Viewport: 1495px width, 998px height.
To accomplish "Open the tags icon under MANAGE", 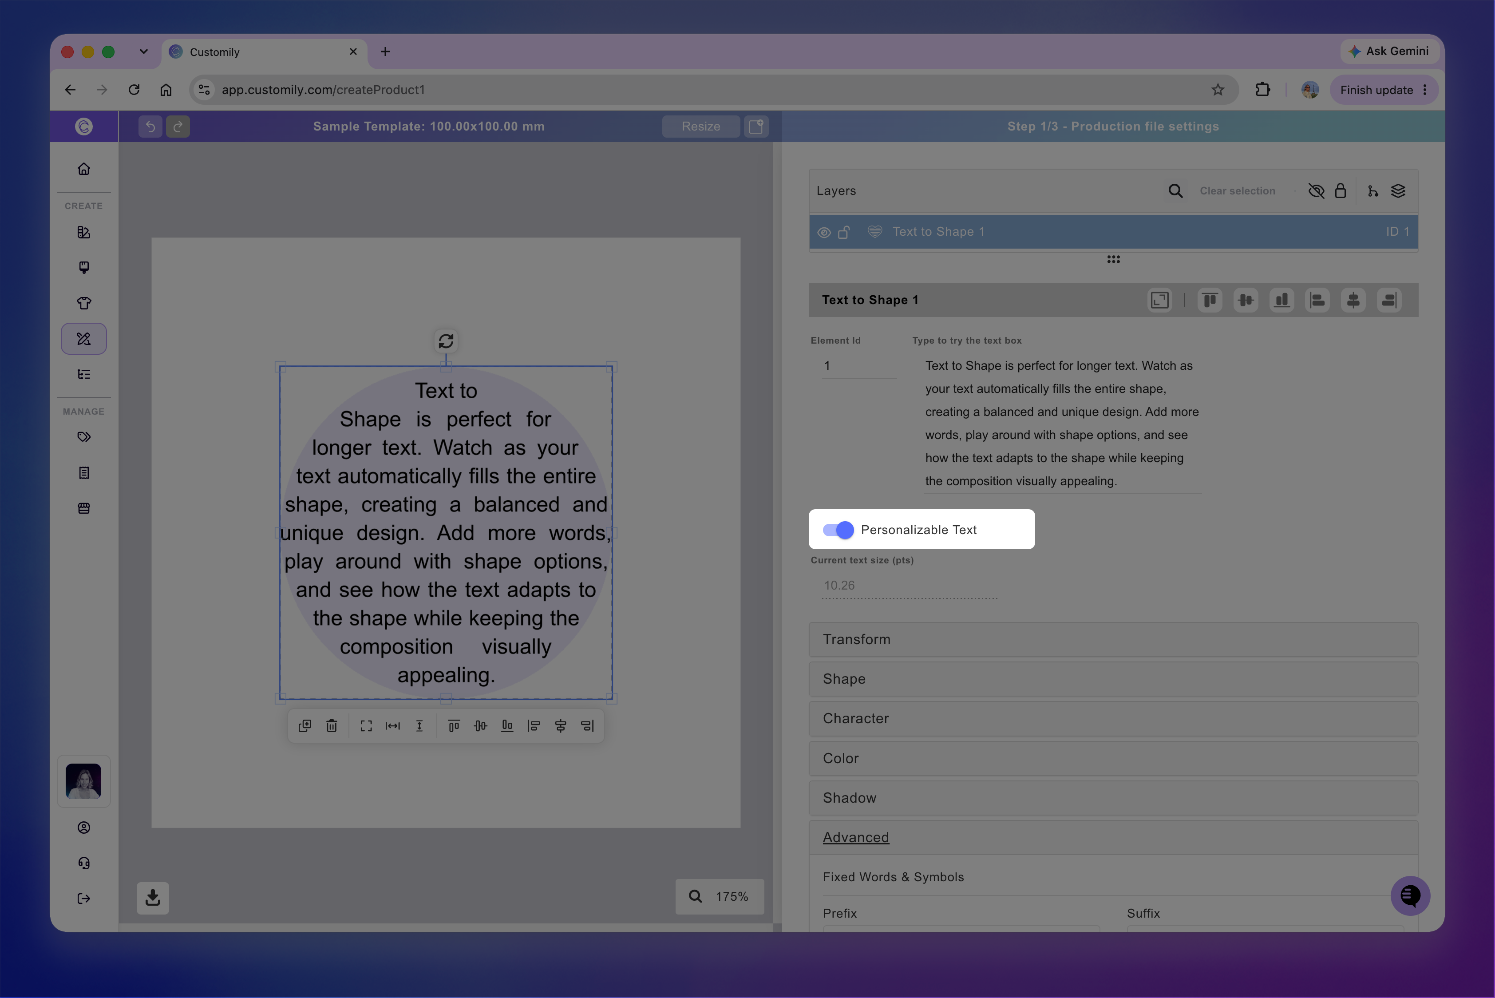I will (84, 437).
